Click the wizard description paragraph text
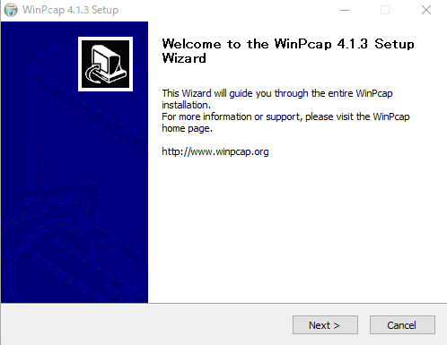The image size is (447, 345). [x=285, y=111]
